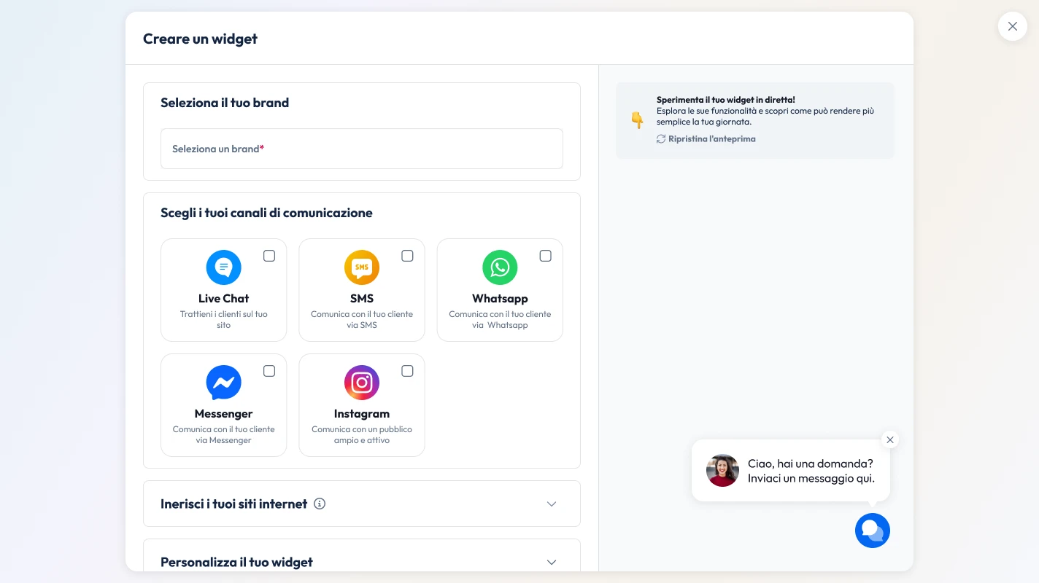1039x583 pixels.
Task: Expand 'Inerisci i tuoi siti internet' section
Action: pos(552,504)
